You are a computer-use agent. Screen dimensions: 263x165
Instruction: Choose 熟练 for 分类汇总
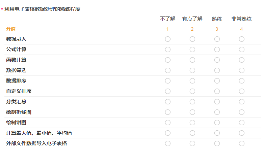point(217,102)
